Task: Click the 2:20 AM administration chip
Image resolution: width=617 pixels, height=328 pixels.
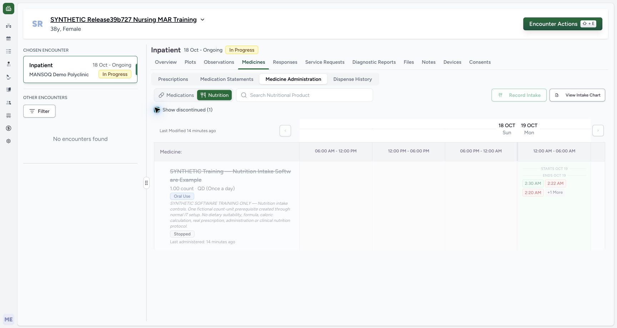Action: (533, 193)
